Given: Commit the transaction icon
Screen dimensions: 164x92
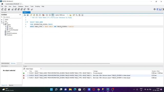Looking at the screenshot, I should pos(47,15).
